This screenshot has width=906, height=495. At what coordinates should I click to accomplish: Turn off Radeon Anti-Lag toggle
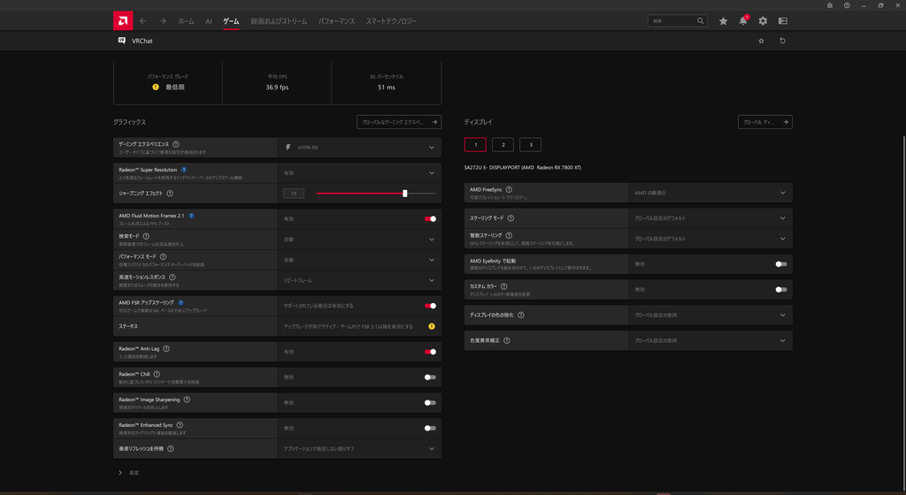[430, 352]
